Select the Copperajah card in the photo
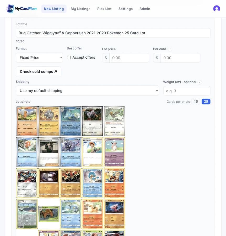Image resolution: width=226 pixels, height=236 pixels. point(27,183)
